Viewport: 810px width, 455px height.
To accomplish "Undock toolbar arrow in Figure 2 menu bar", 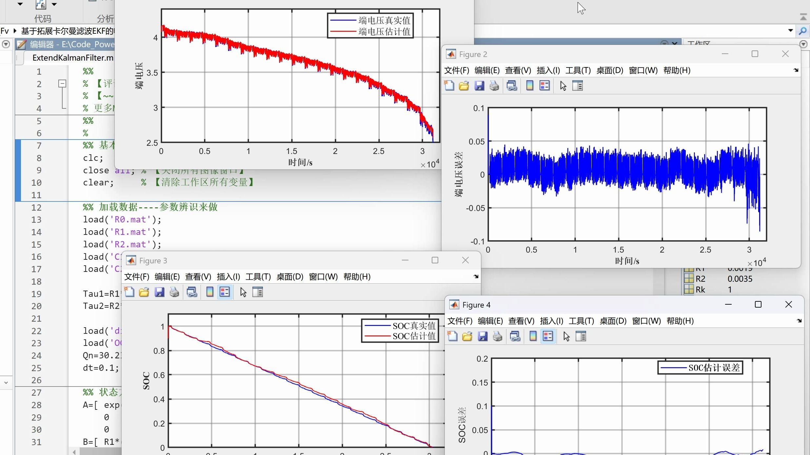I will pyautogui.click(x=796, y=70).
